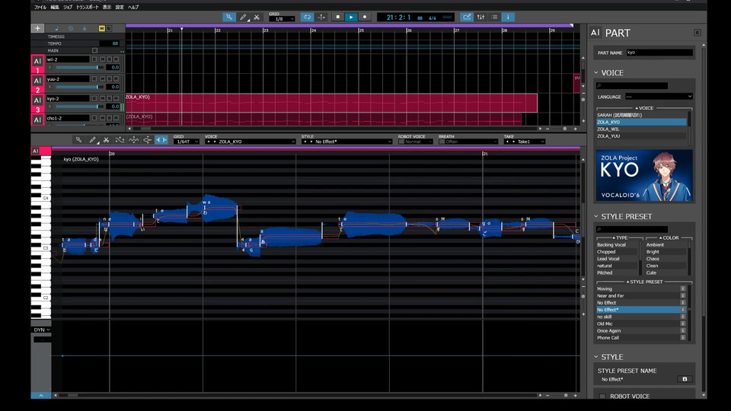Toggle the snap note timing tool
Screen dimensions: 731x411
click(x=161, y=140)
